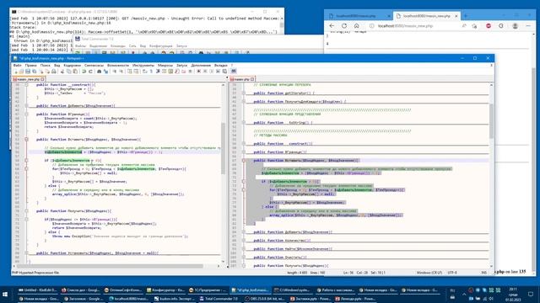Go back in browser window

tap(332, 26)
